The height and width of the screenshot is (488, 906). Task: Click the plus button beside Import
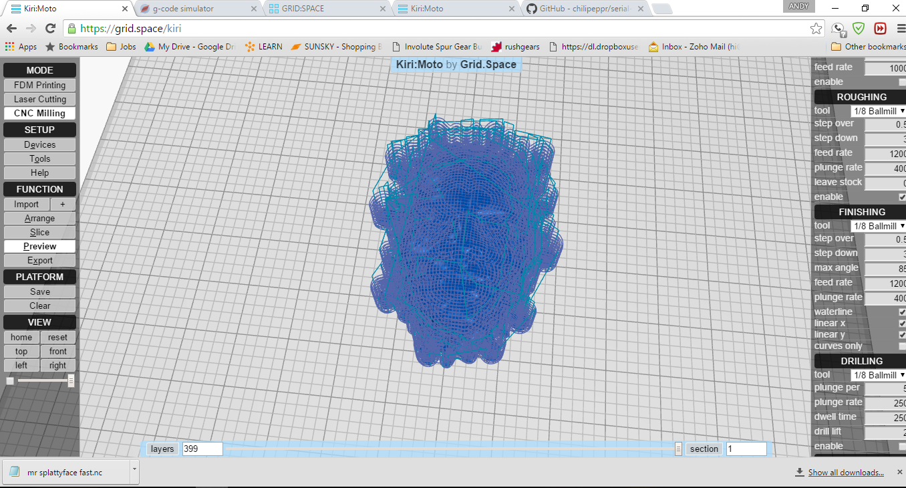pos(63,205)
